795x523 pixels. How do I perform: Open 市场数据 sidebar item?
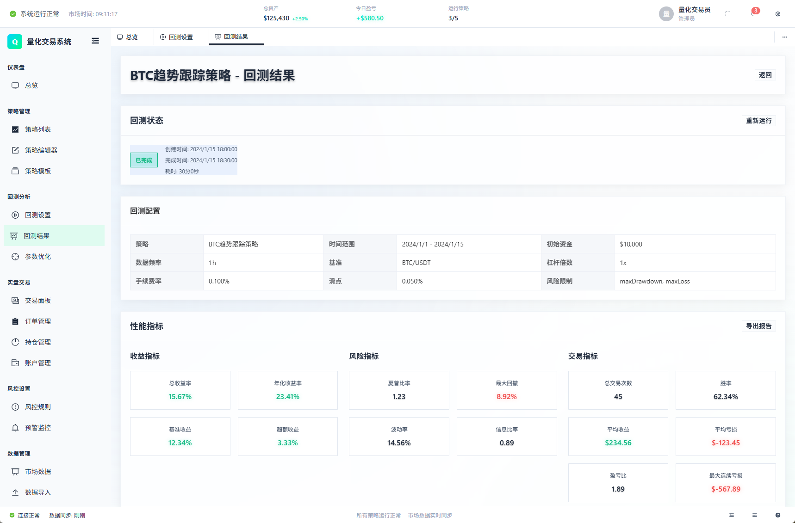point(54,472)
